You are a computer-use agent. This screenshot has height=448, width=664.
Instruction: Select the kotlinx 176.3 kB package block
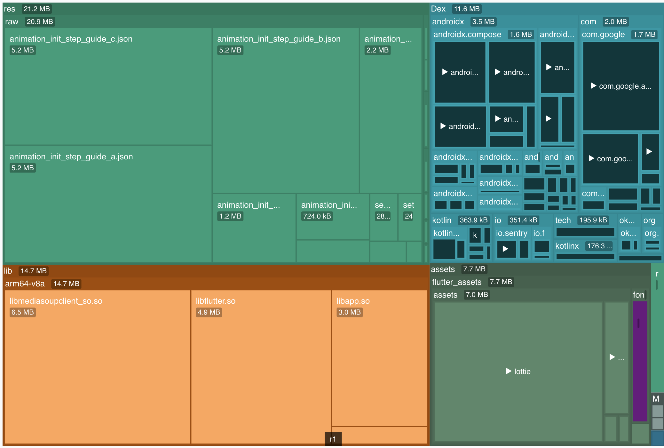[567, 246]
